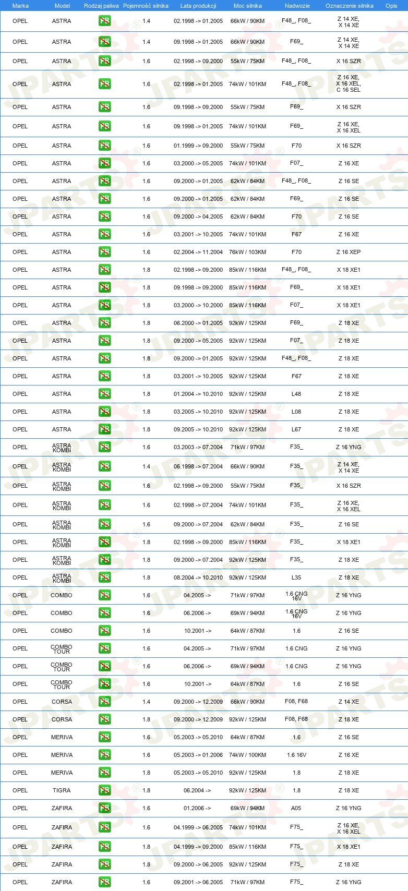Click the 09.2005 -> 10.2010 production years cell
The image size is (408, 891).
198,429
